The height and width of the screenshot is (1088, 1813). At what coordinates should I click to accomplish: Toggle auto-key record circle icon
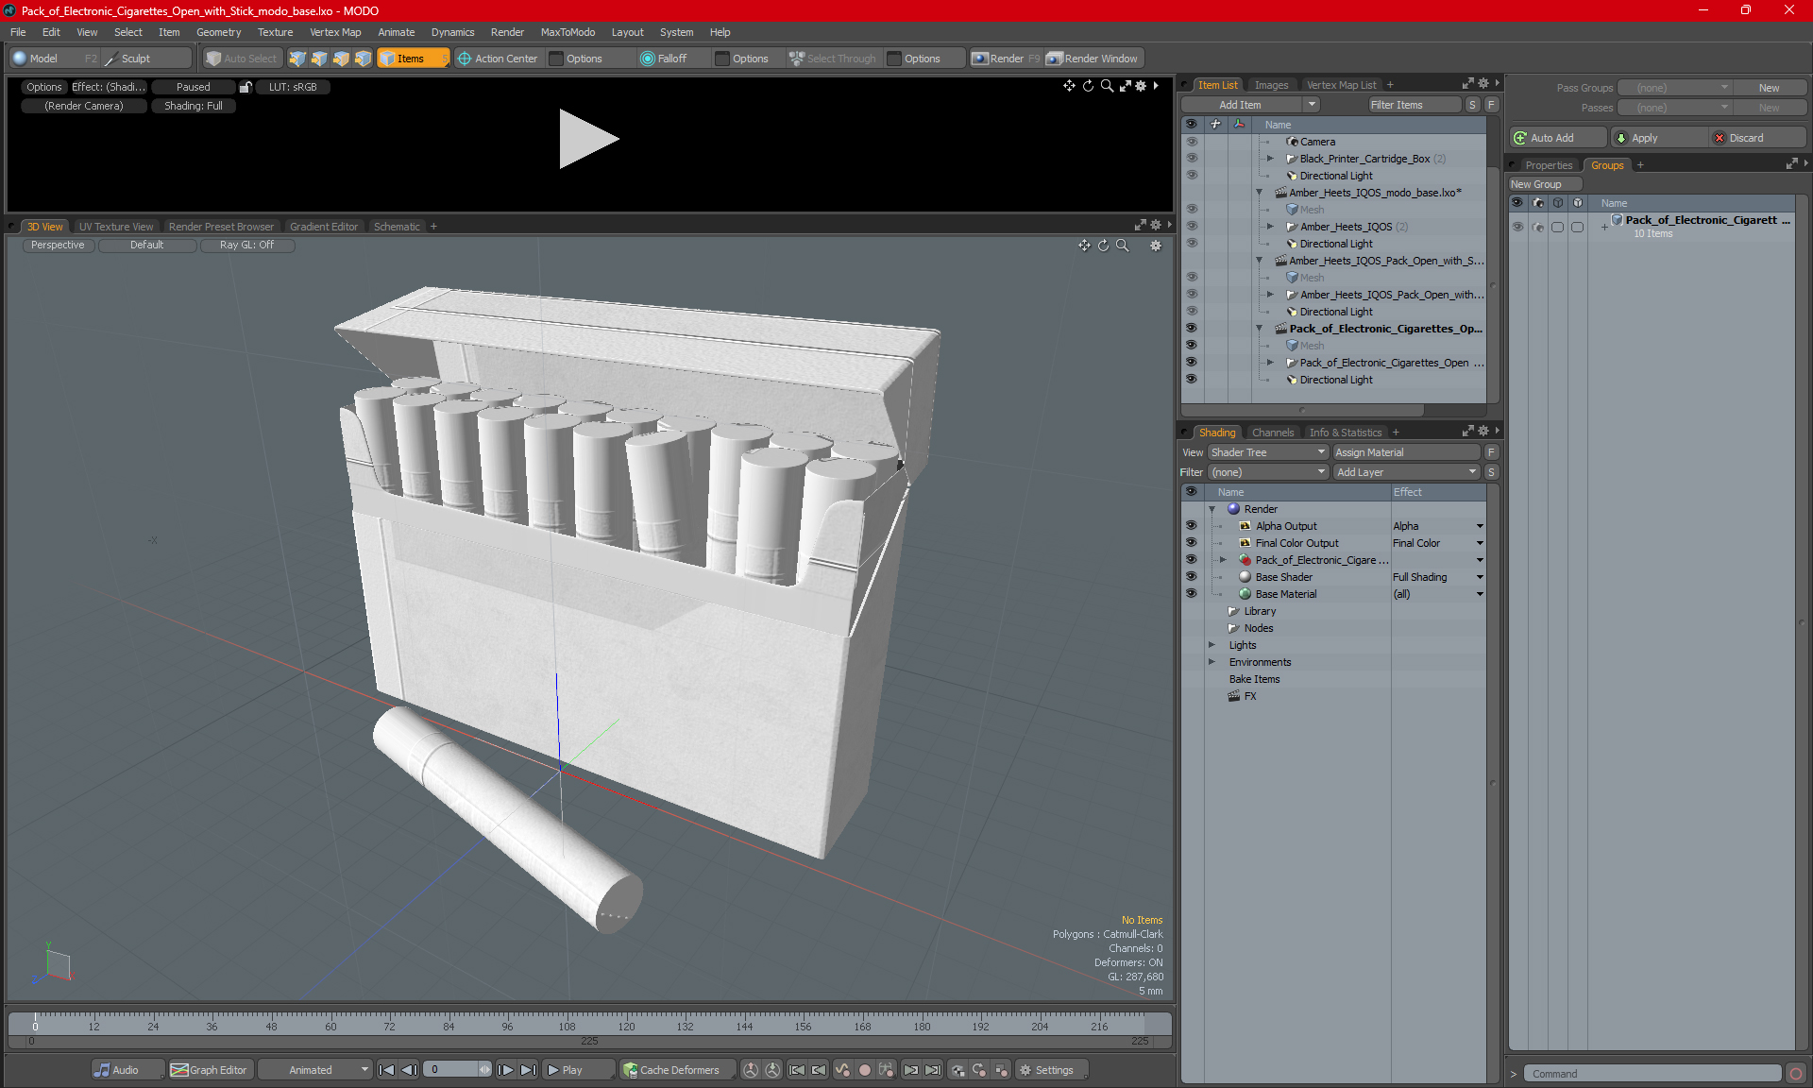point(864,1070)
